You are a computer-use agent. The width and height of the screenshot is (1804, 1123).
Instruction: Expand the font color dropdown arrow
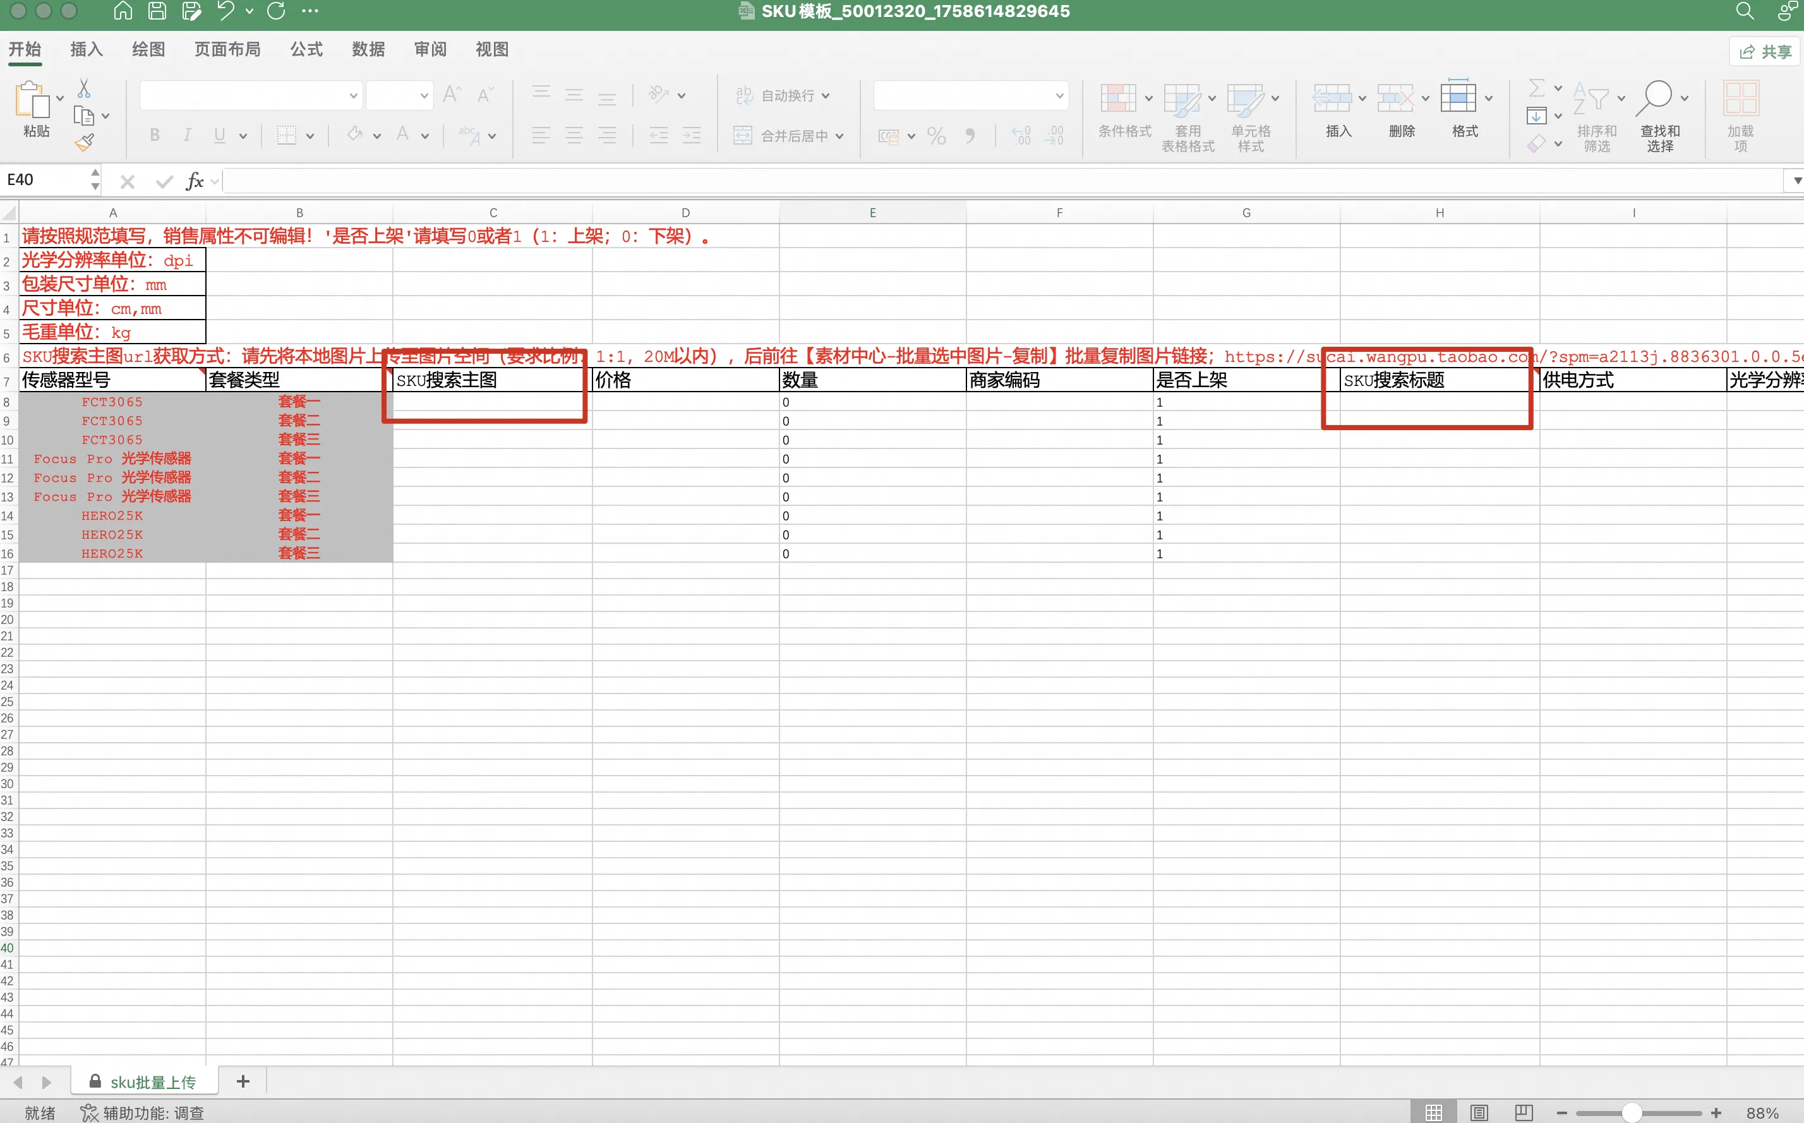425,136
